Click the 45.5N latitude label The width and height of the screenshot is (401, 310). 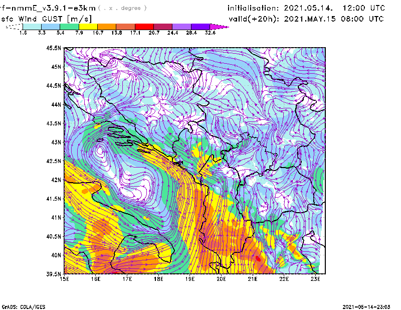pyautogui.click(x=54, y=48)
